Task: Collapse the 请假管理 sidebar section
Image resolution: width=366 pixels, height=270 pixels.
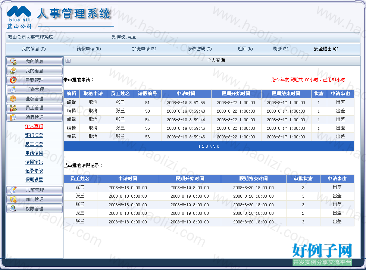Action: (x=35, y=117)
